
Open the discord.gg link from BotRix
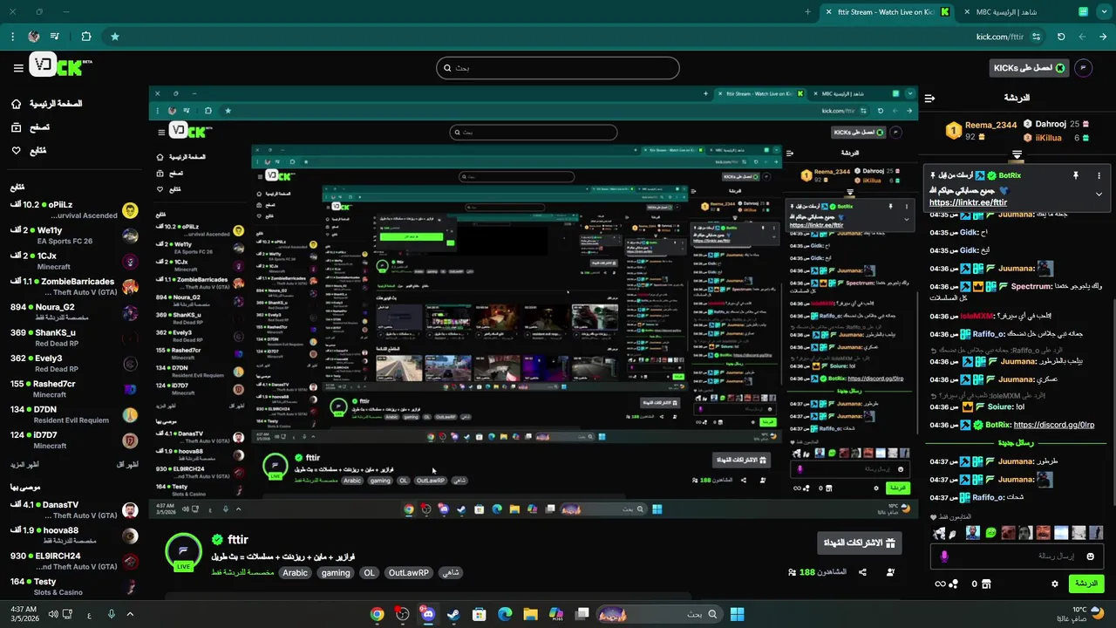pos(1054,425)
